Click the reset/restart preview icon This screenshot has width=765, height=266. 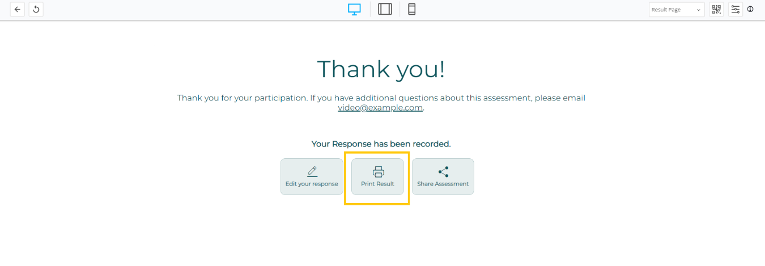tap(36, 9)
